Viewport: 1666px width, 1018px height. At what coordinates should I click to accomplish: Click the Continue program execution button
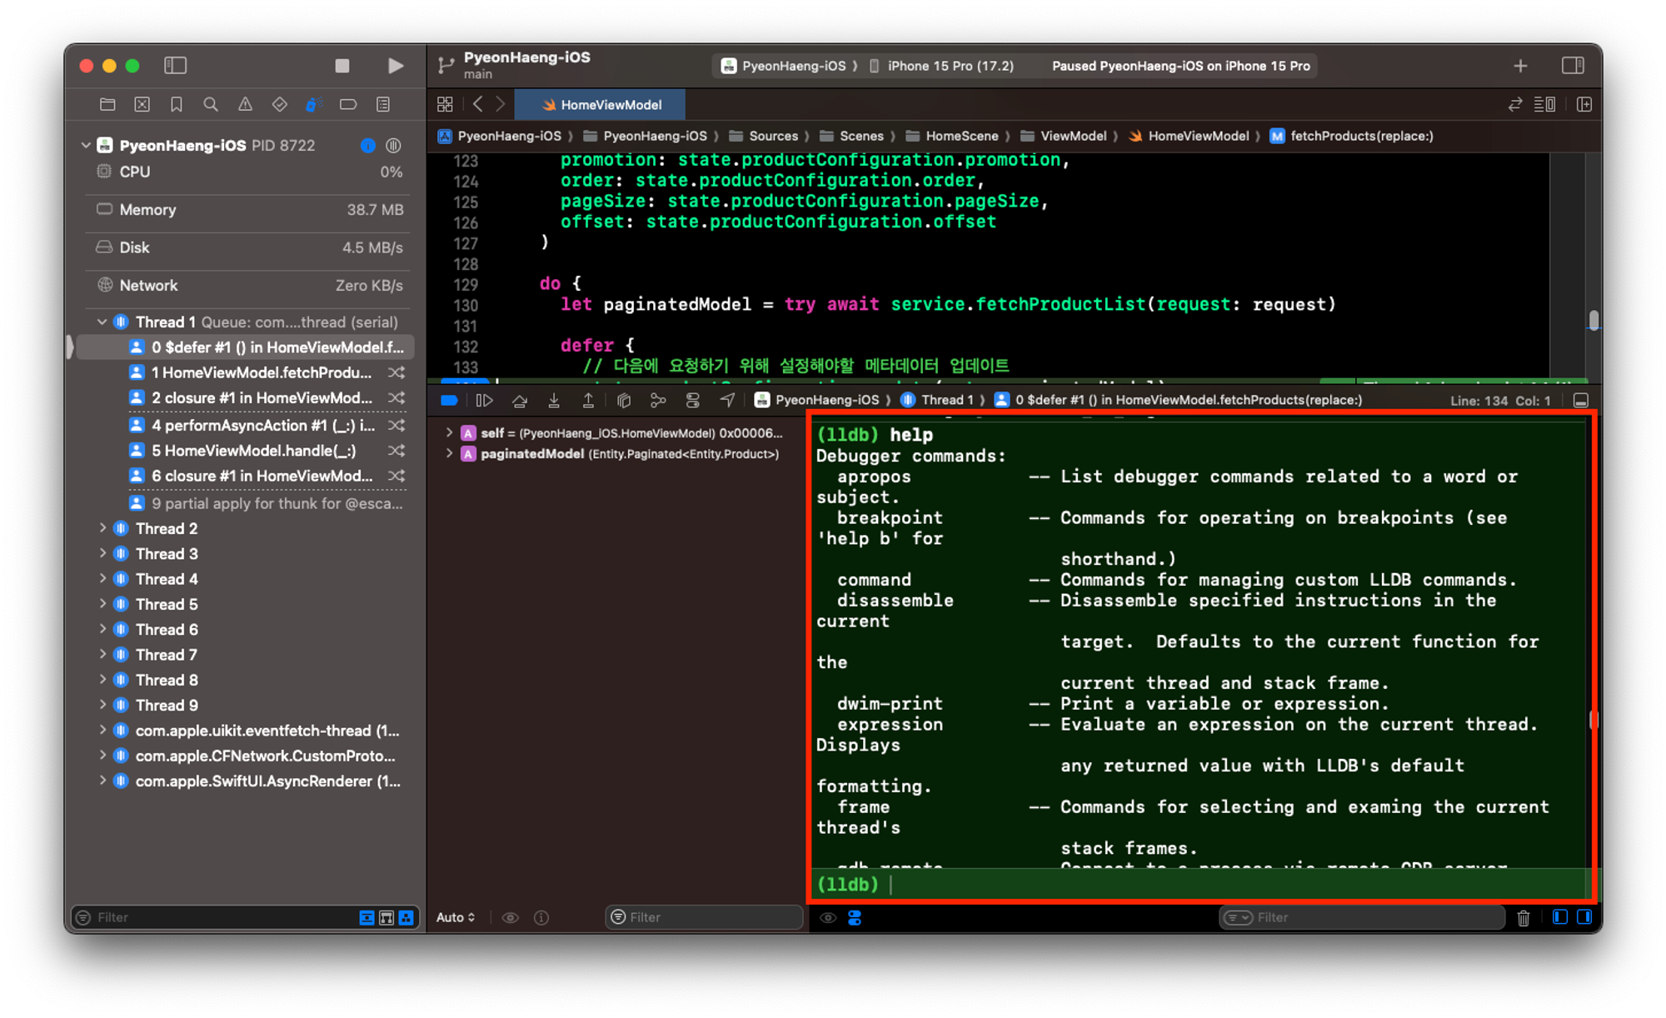[x=484, y=401]
